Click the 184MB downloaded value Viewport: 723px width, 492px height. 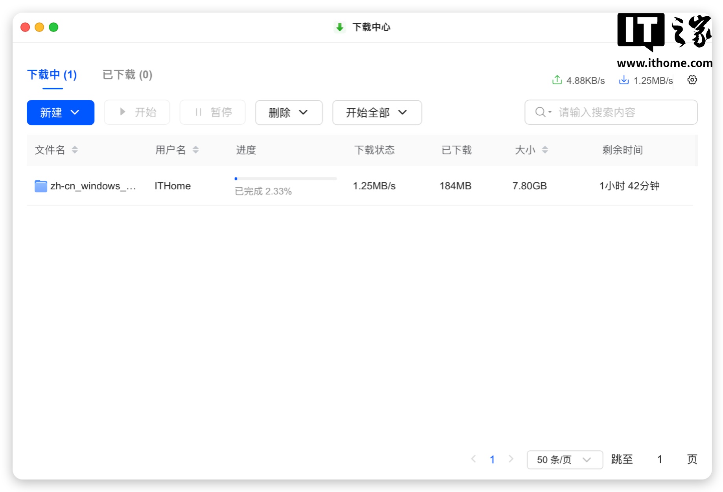[455, 186]
